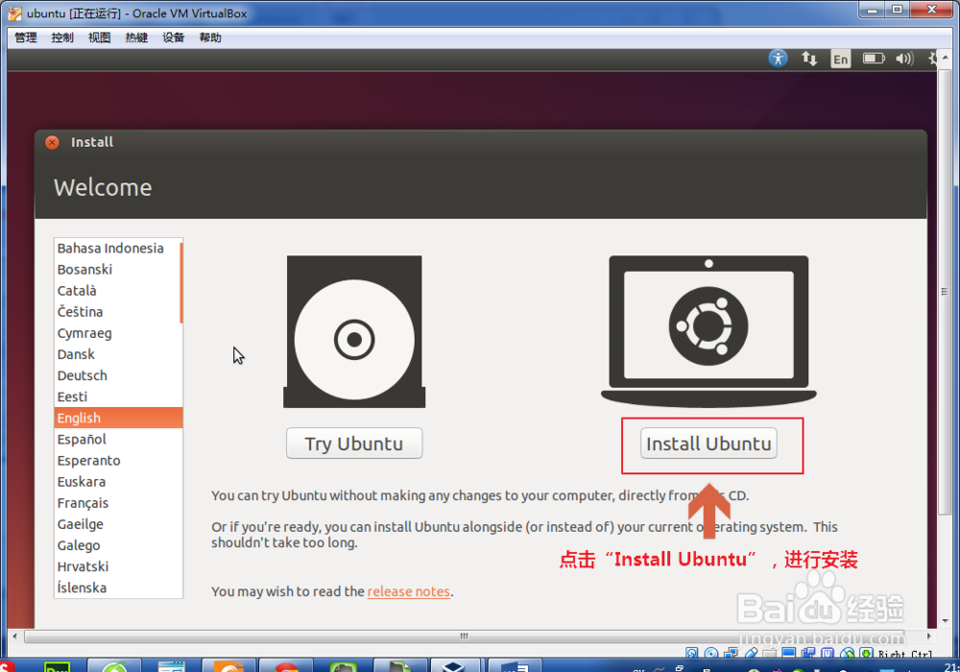Select Français in the language list
Screen dimensions: 960x672
coord(117,503)
